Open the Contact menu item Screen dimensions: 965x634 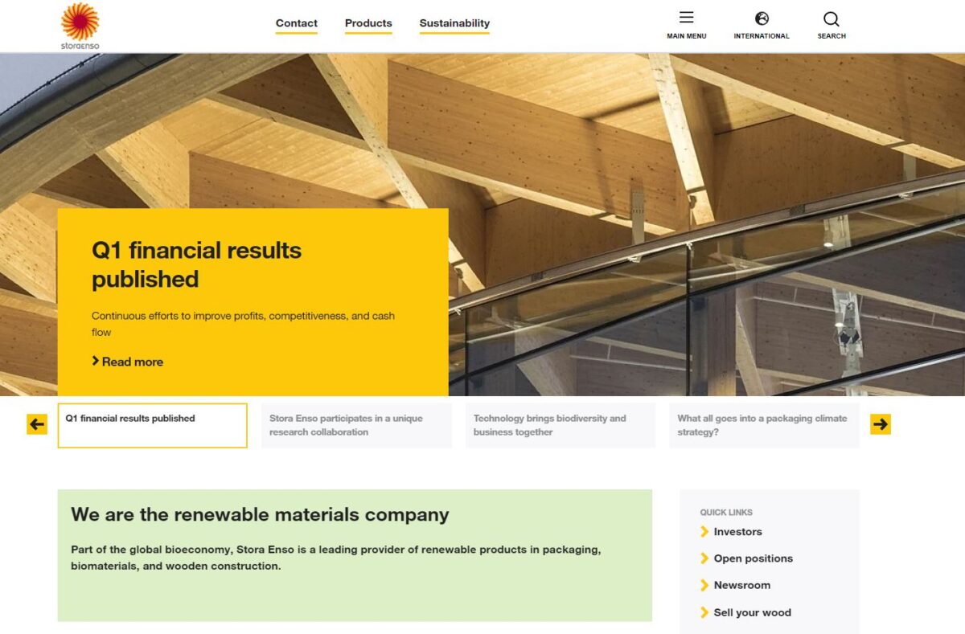[x=297, y=23]
